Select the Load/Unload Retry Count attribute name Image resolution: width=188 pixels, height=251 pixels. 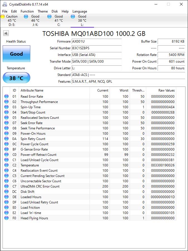click(39, 202)
